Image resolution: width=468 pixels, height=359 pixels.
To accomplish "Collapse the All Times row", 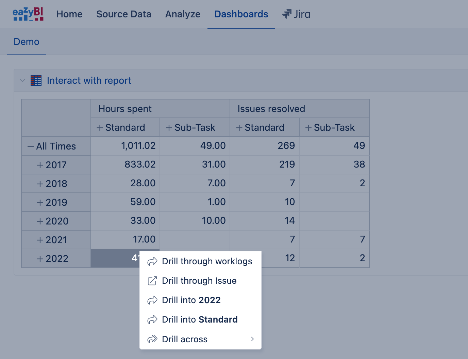I will tap(31, 146).
